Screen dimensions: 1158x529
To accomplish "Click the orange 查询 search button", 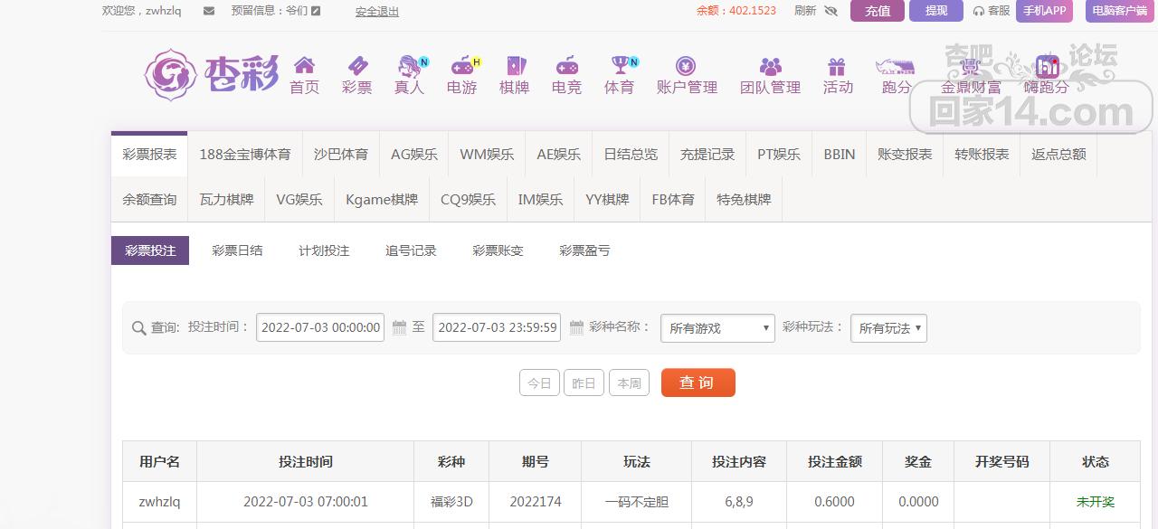I will pos(698,383).
